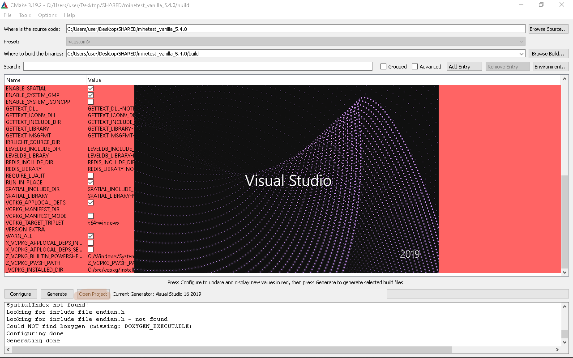Focus the source code path field

295,29
